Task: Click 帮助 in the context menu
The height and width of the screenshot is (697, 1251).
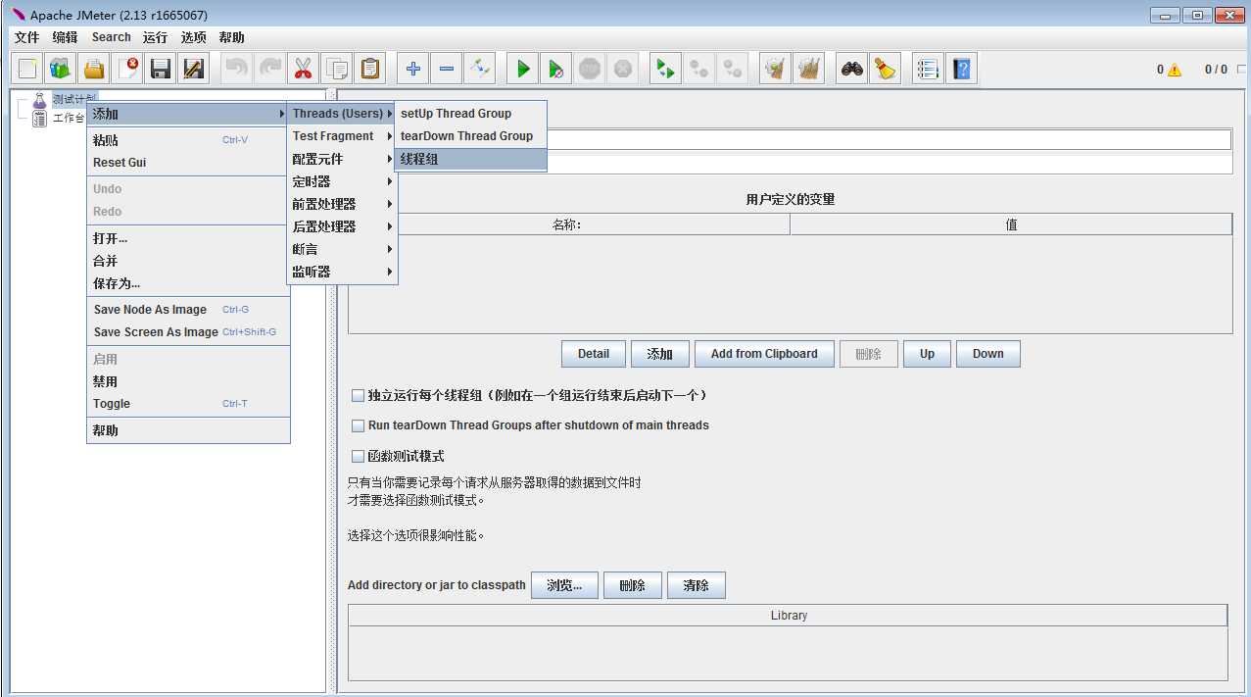Action: [188, 430]
